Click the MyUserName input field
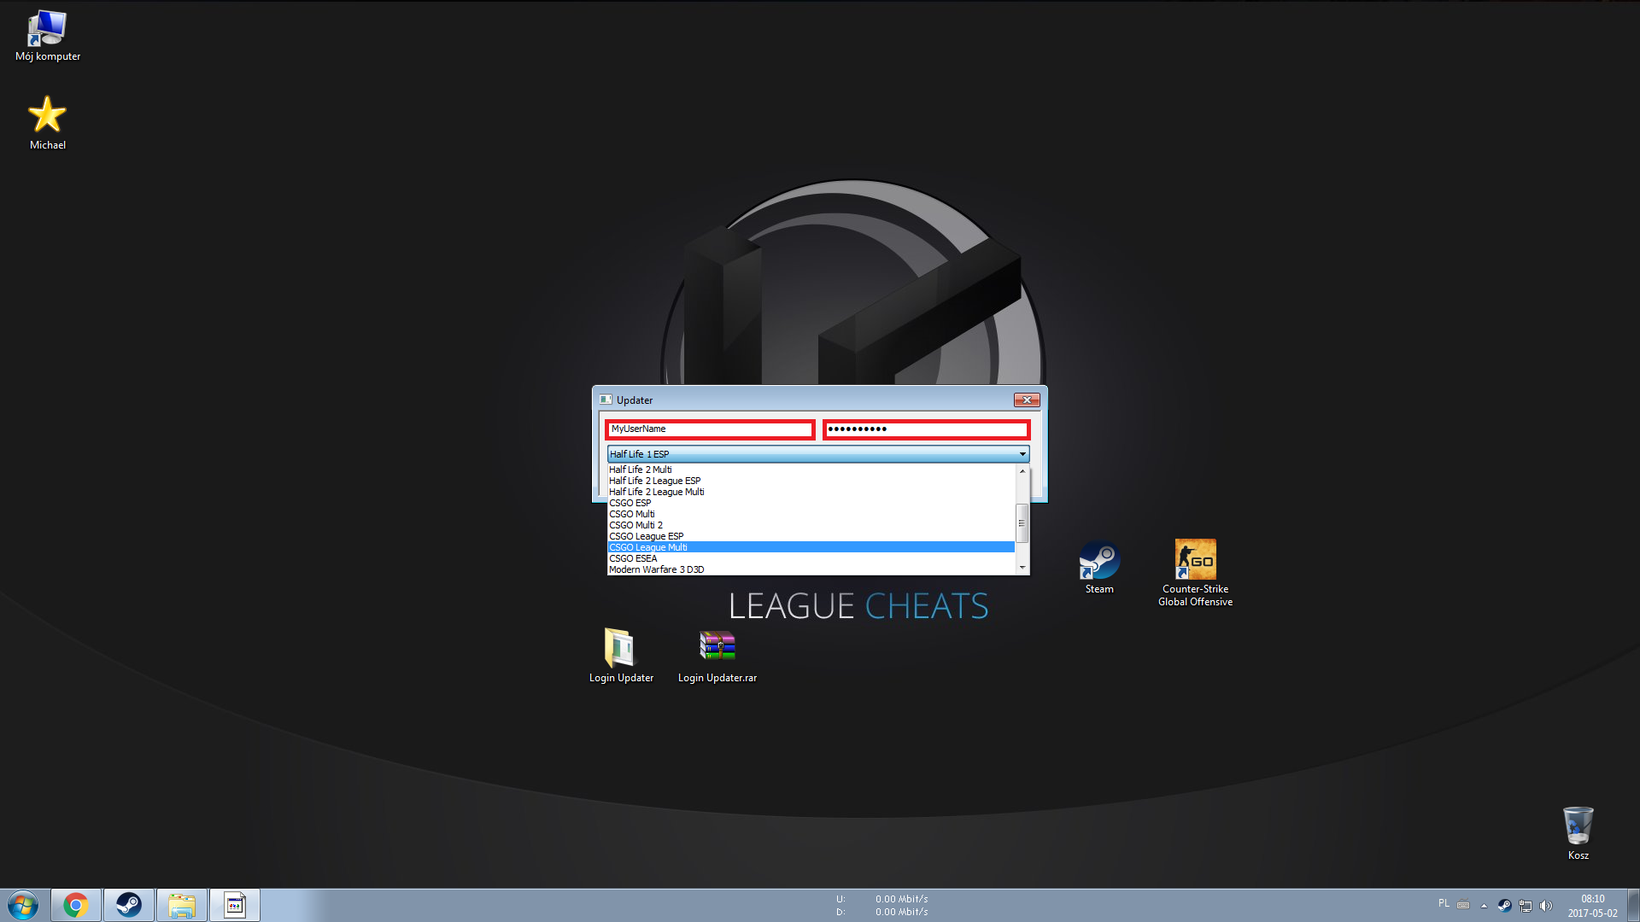 pyautogui.click(x=710, y=429)
